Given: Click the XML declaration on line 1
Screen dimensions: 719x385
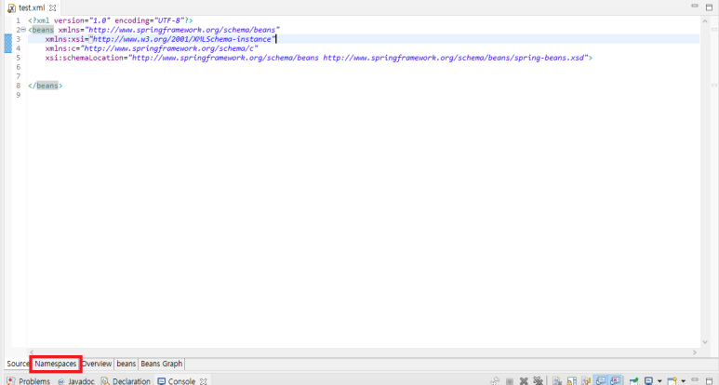Looking at the screenshot, I should tap(111, 20).
